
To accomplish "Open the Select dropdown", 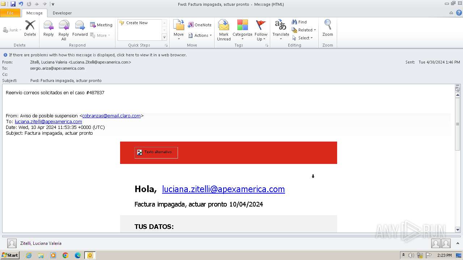I will point(303,38).
